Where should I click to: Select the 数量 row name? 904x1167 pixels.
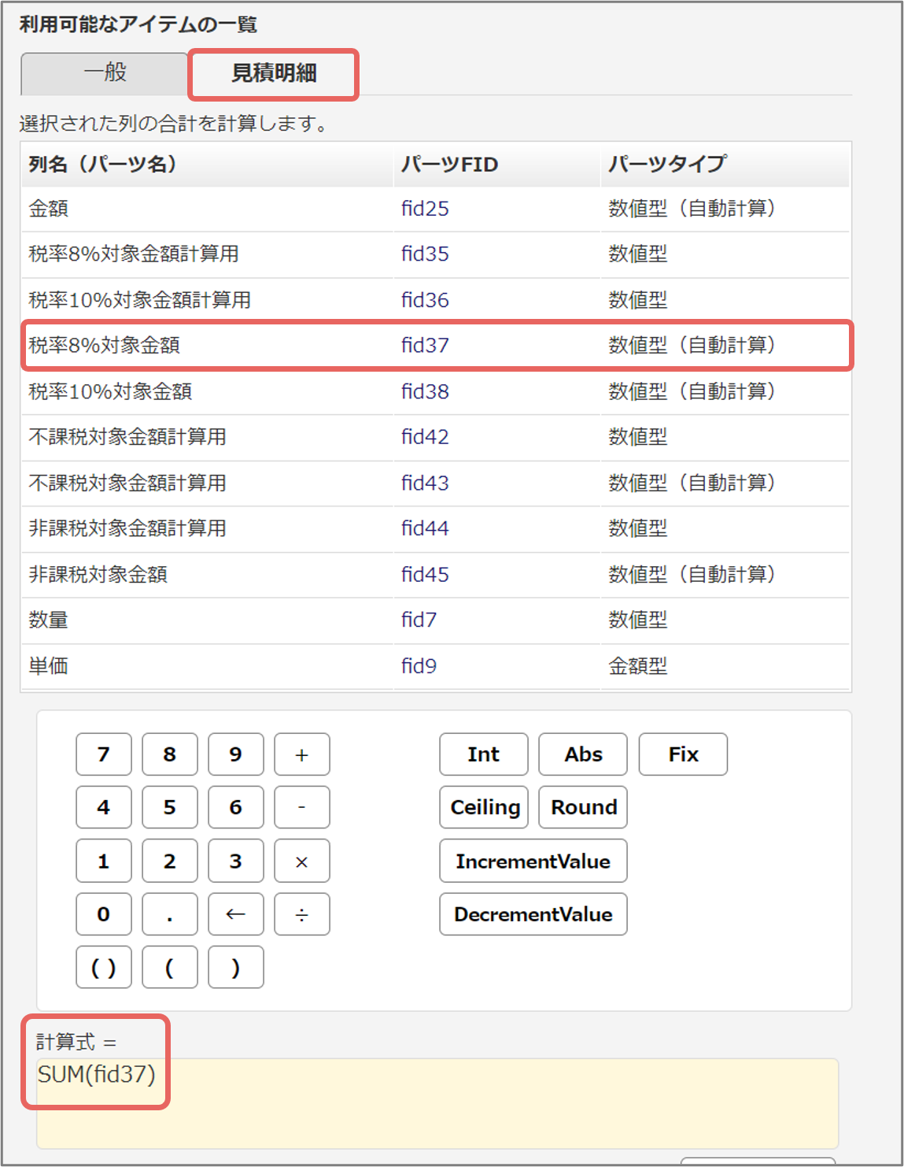[x=49, y=621]
